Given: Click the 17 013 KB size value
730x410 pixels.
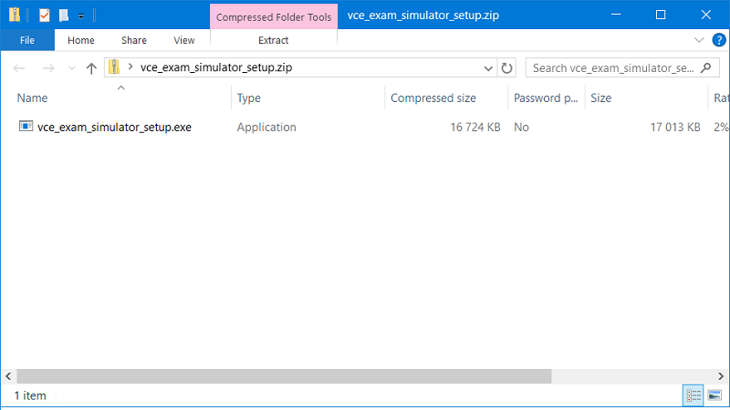Looking at the screenshot, I should [675, 128].
